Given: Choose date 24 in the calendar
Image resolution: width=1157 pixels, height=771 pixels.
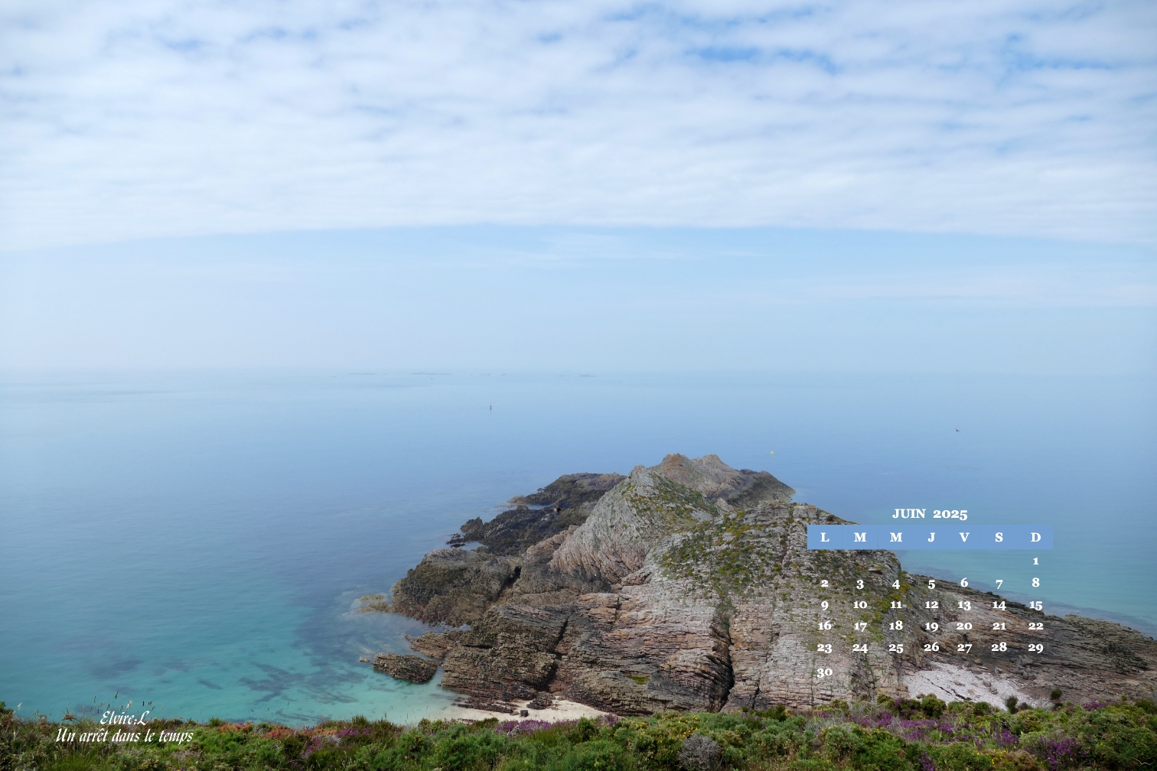Looking at the screenshot, I should [x=860, y=648].
